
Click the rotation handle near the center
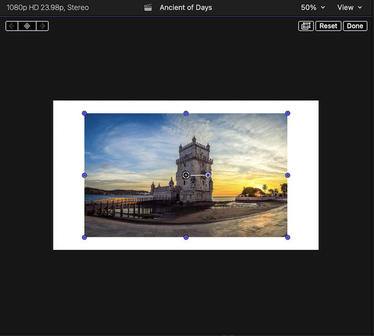[208, 175]
